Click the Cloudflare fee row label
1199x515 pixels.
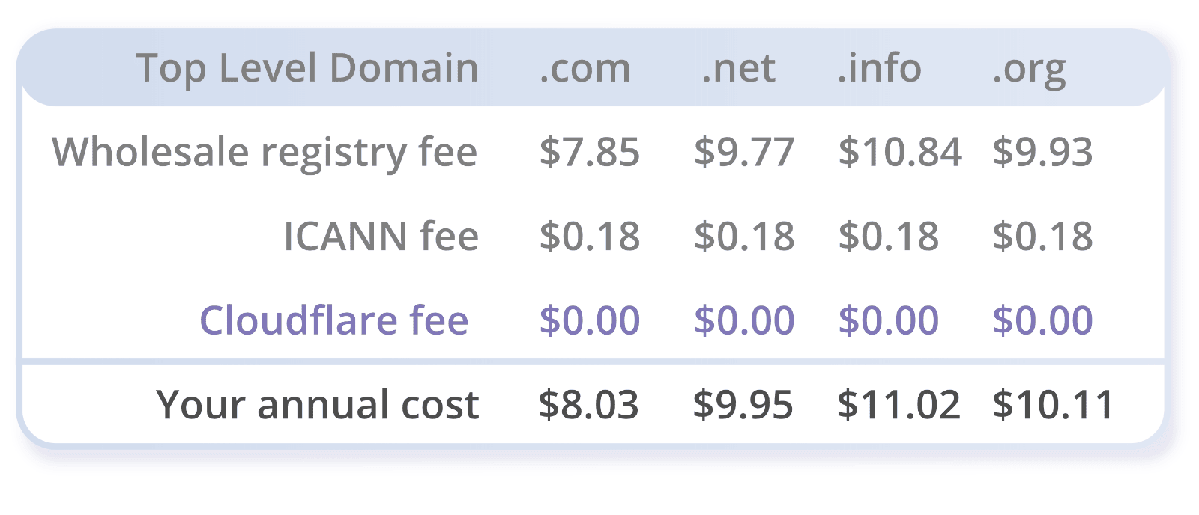click(333, 320)
